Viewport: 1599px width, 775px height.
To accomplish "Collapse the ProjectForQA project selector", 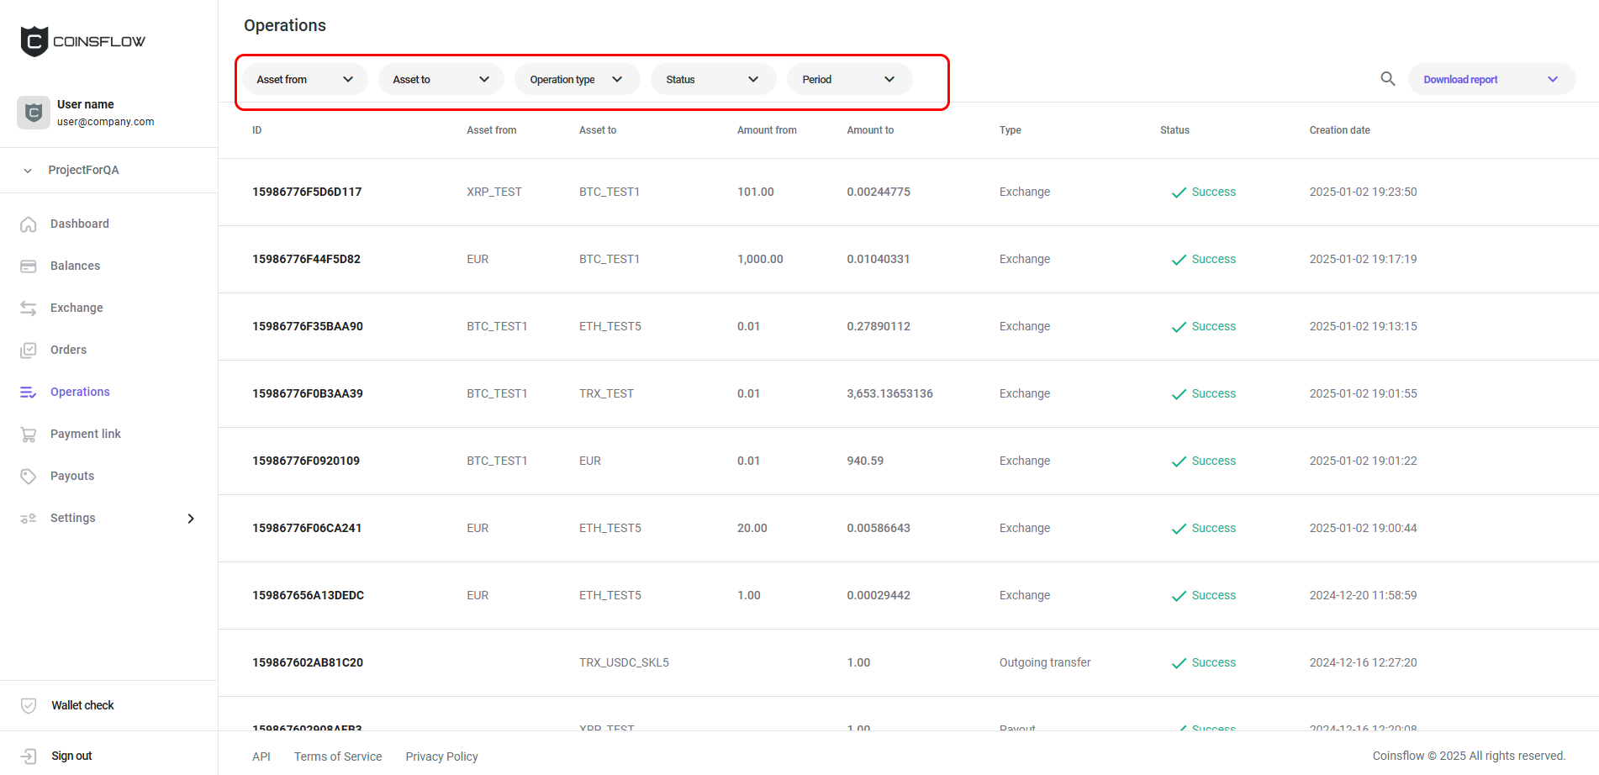I will (28, 171).
